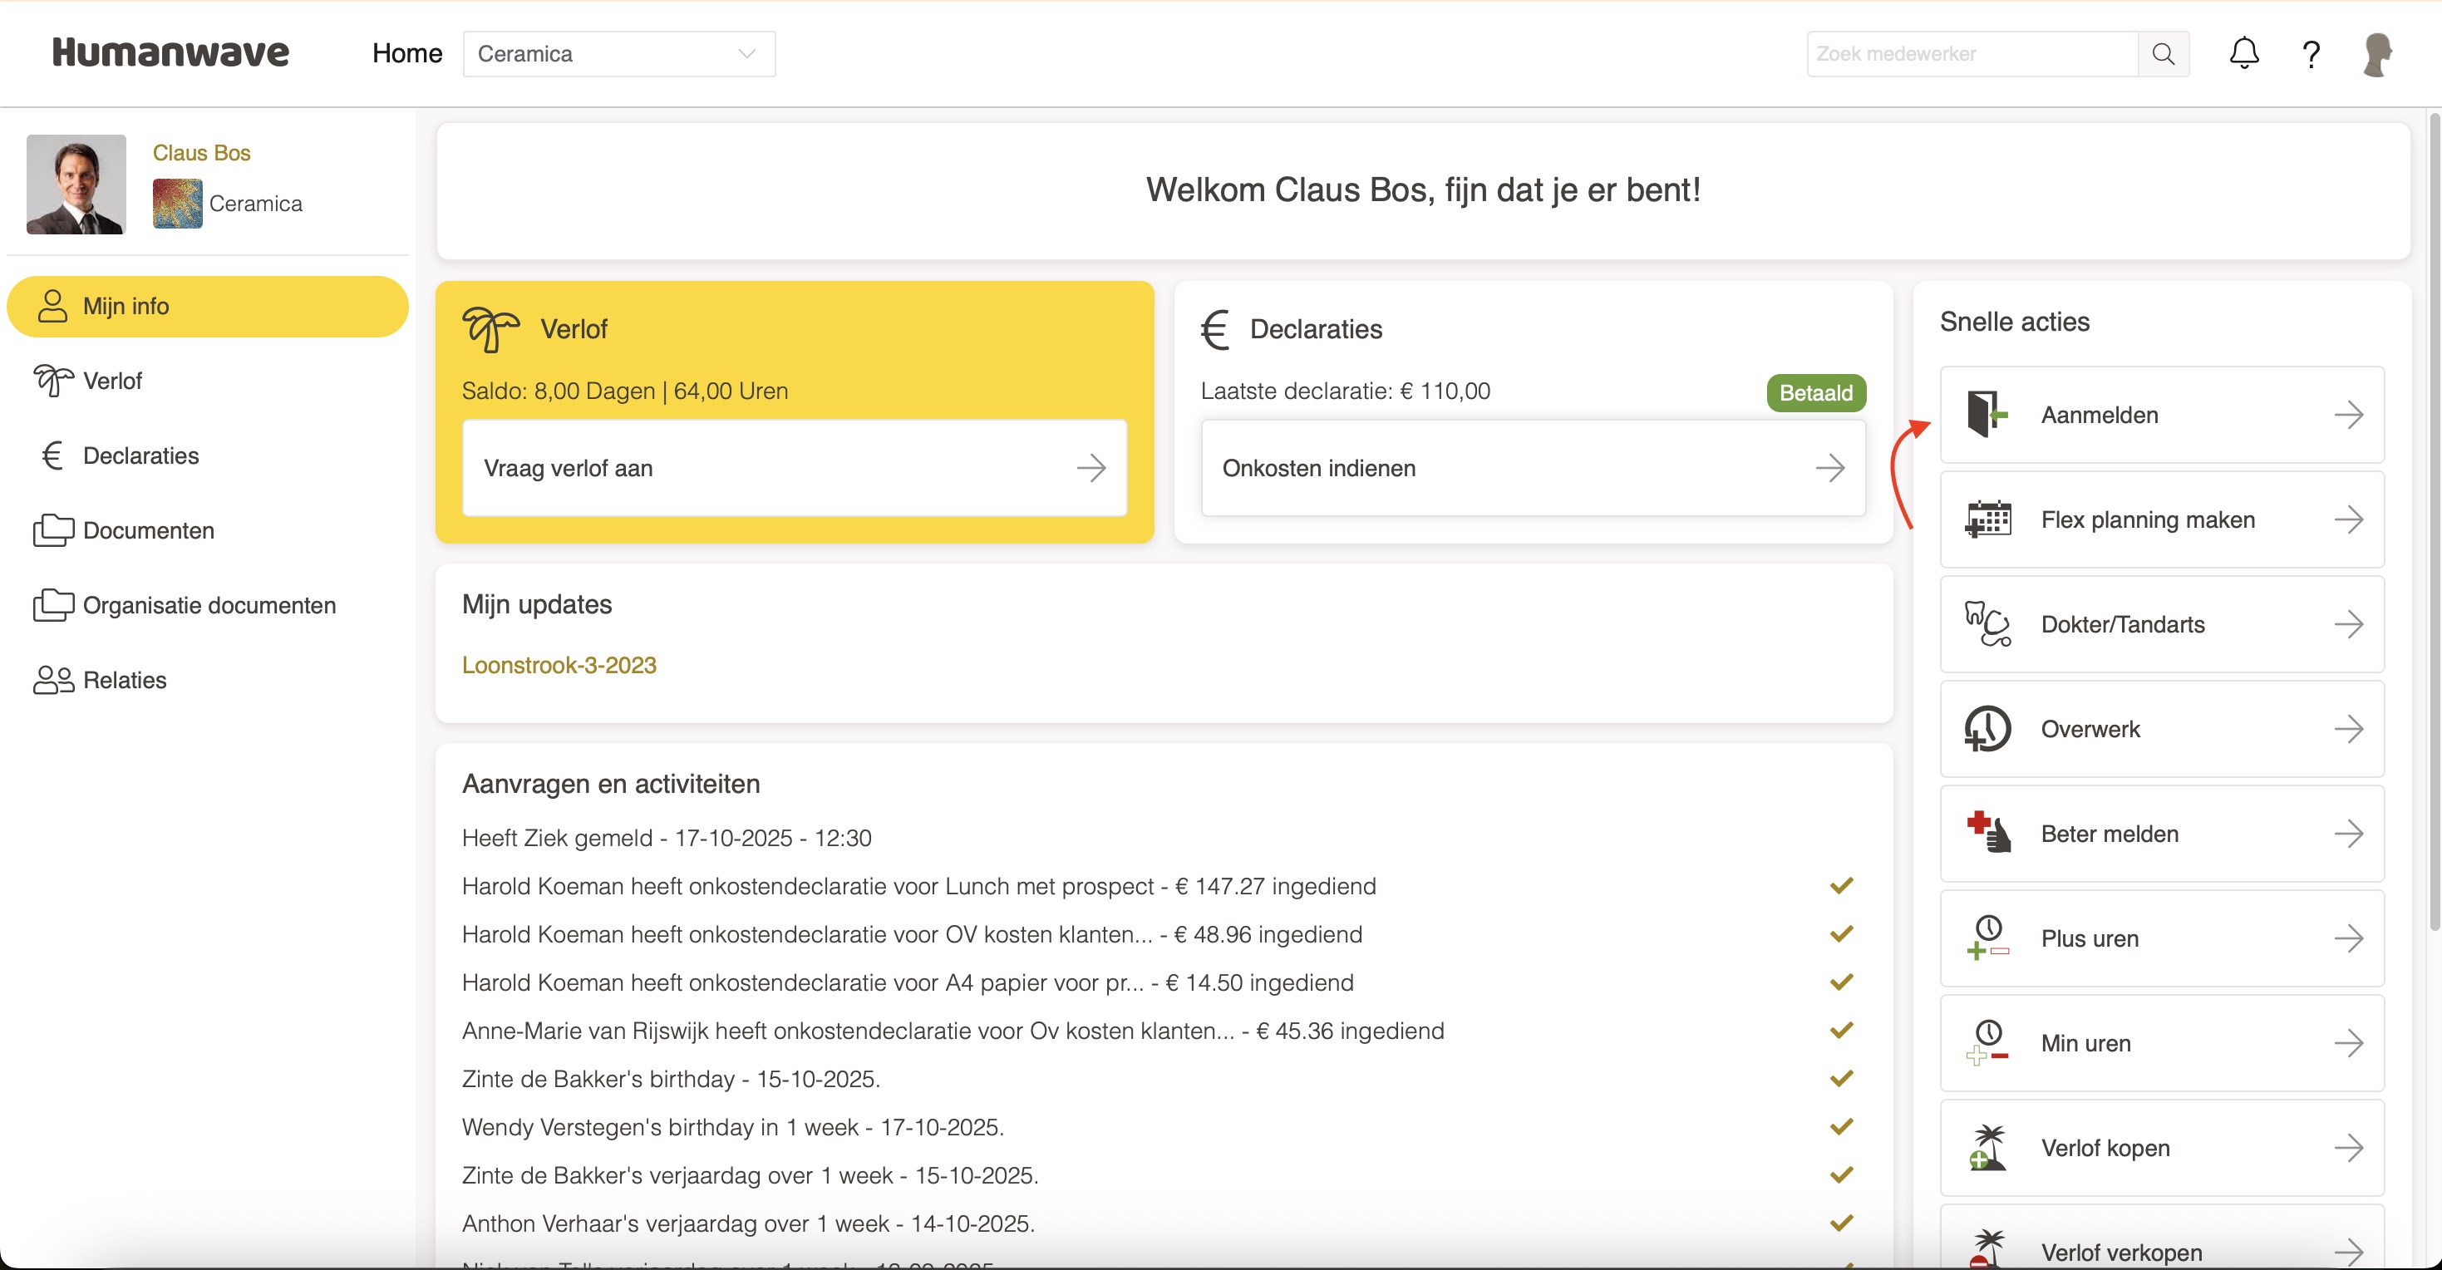This screenshot has height=1270, width=2442.
Task: Mark Lunch met prospect declaration checkmark
Action: (1841, 886)
